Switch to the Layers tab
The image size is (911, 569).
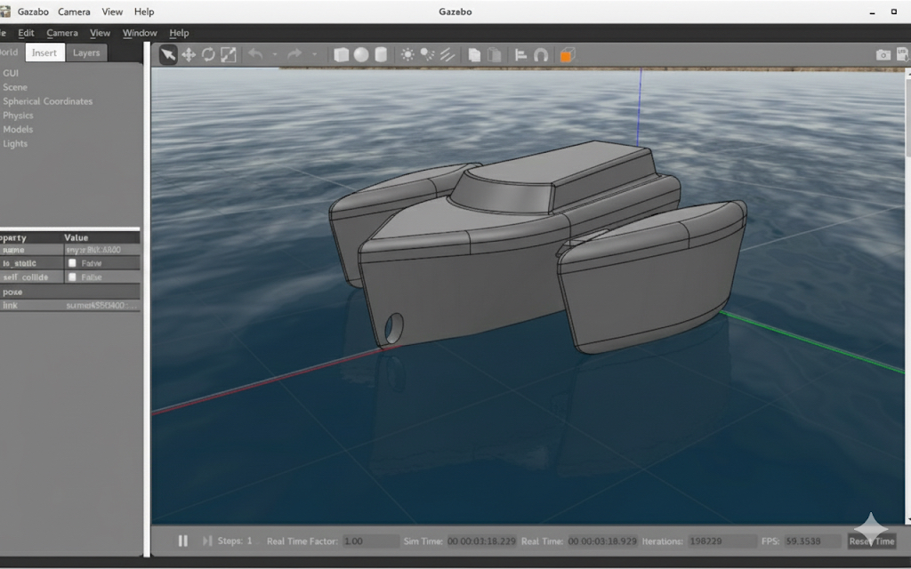(x=86, y=53)
